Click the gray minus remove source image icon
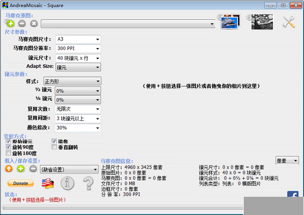 (x=22, y=24)
